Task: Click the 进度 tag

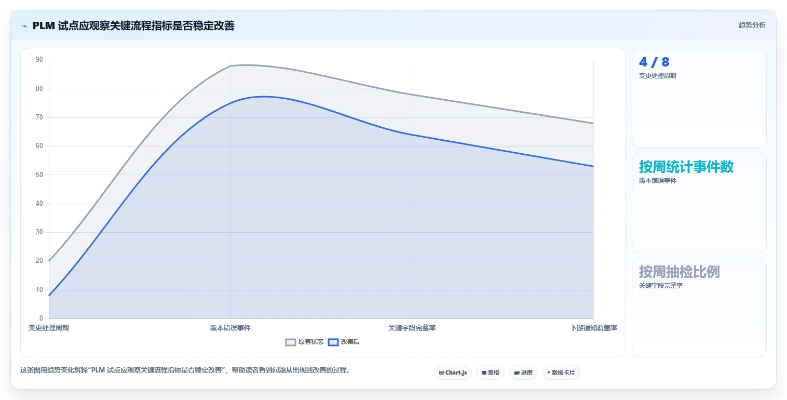Action: pos(523,372)
